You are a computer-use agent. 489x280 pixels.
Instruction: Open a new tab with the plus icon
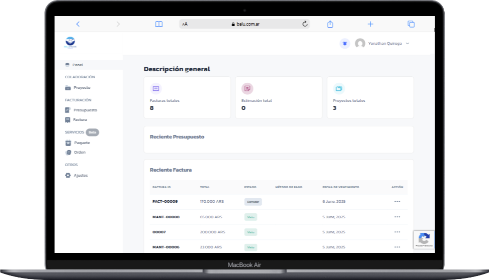click(370, 24)
